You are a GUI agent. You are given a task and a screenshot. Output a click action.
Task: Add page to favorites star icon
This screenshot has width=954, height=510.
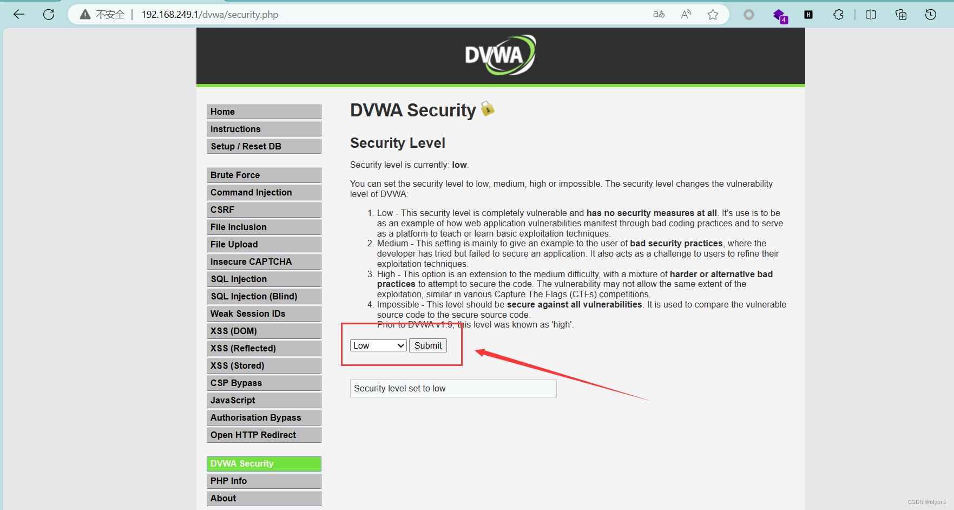point(713,15)
